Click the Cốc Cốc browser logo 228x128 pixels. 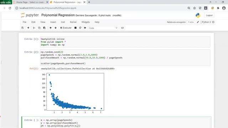tap(6, 2)
